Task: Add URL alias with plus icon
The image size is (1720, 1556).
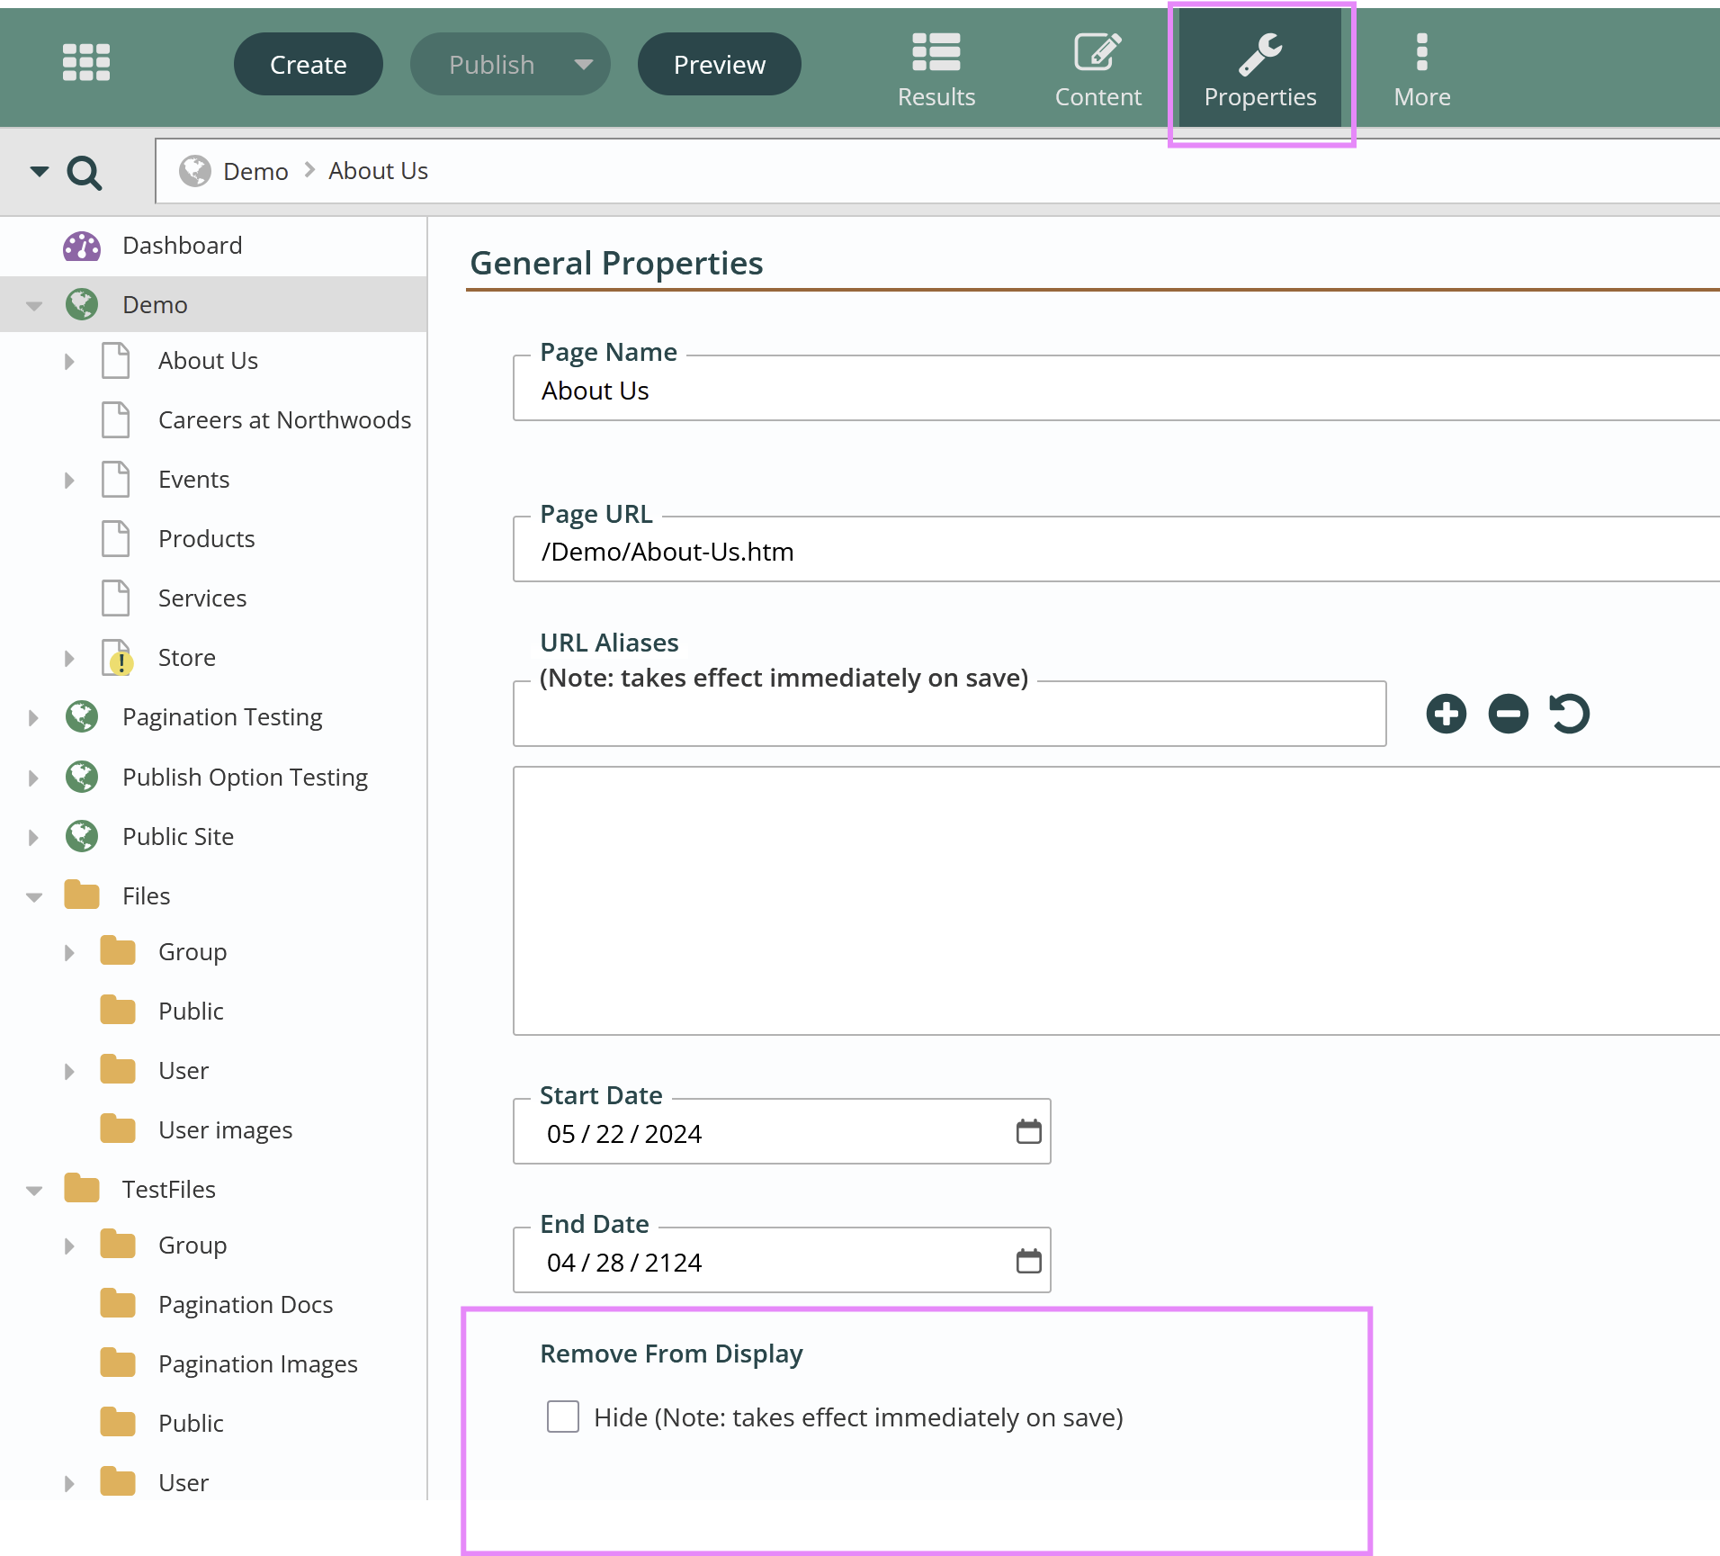Action: 1446,714
